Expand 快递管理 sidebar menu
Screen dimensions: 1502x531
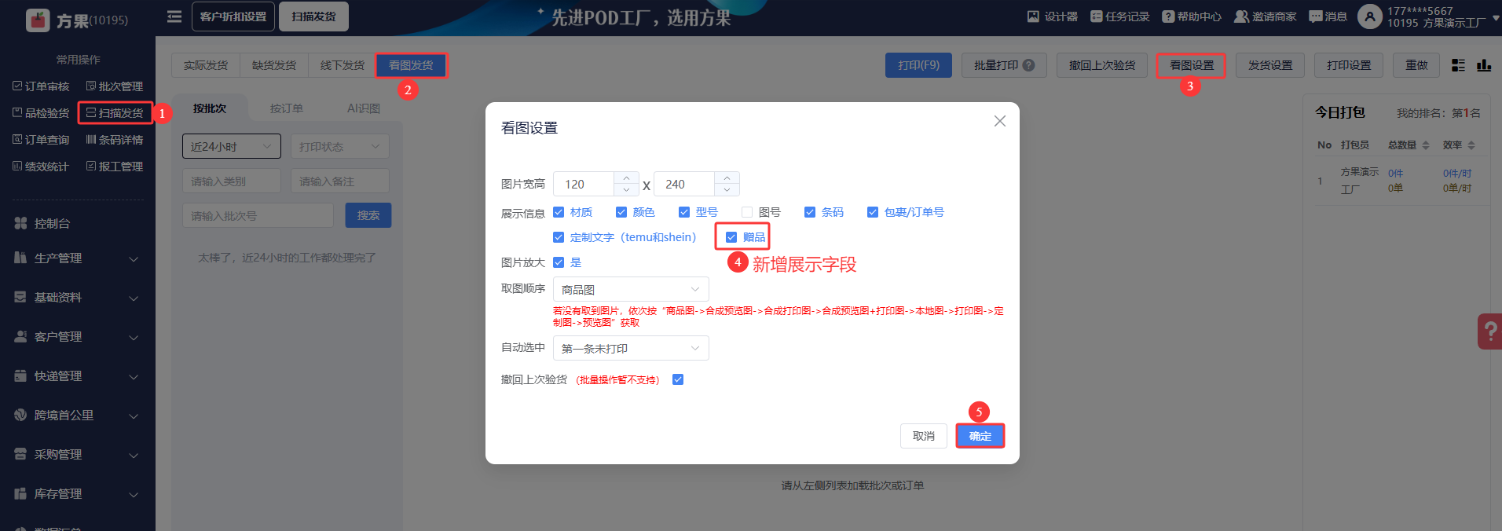[x=77, y=376]
